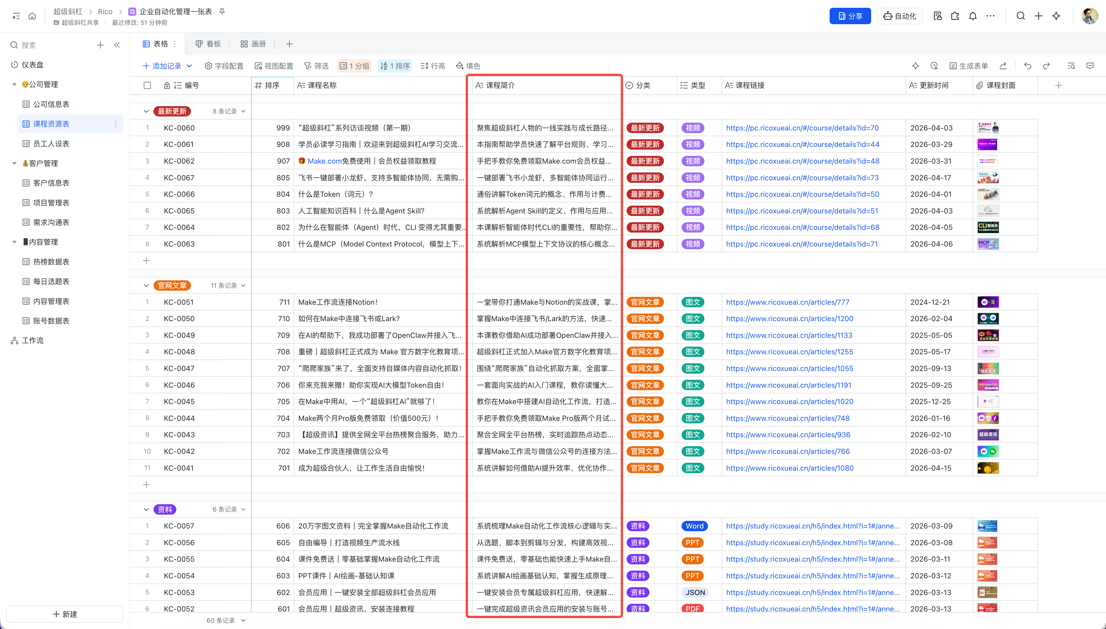Click the undo arrow icon
Screen dimensions: 1106x629
1027,66
